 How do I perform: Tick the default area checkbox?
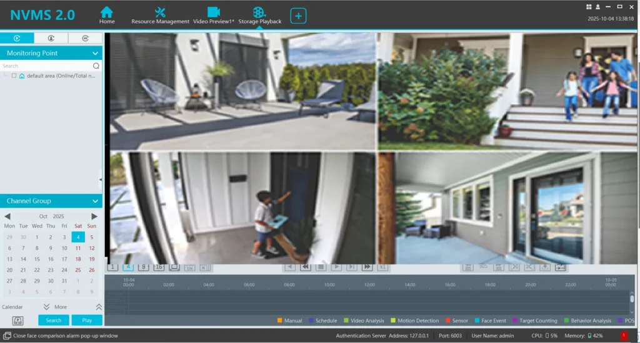[14, 75]
